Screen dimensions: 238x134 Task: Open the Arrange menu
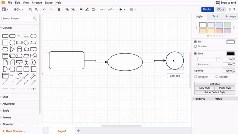[37, 3]
